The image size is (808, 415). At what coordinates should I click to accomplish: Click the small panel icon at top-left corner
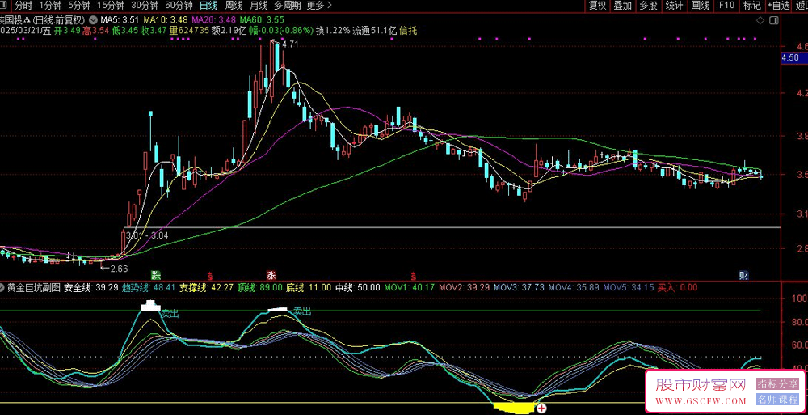[x=5, y=6]
